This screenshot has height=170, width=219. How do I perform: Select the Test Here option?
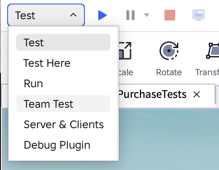tap(63, 63)
